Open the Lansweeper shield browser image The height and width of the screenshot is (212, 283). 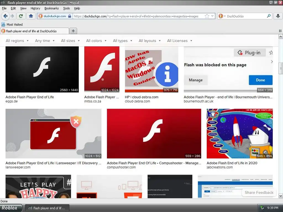53,134
